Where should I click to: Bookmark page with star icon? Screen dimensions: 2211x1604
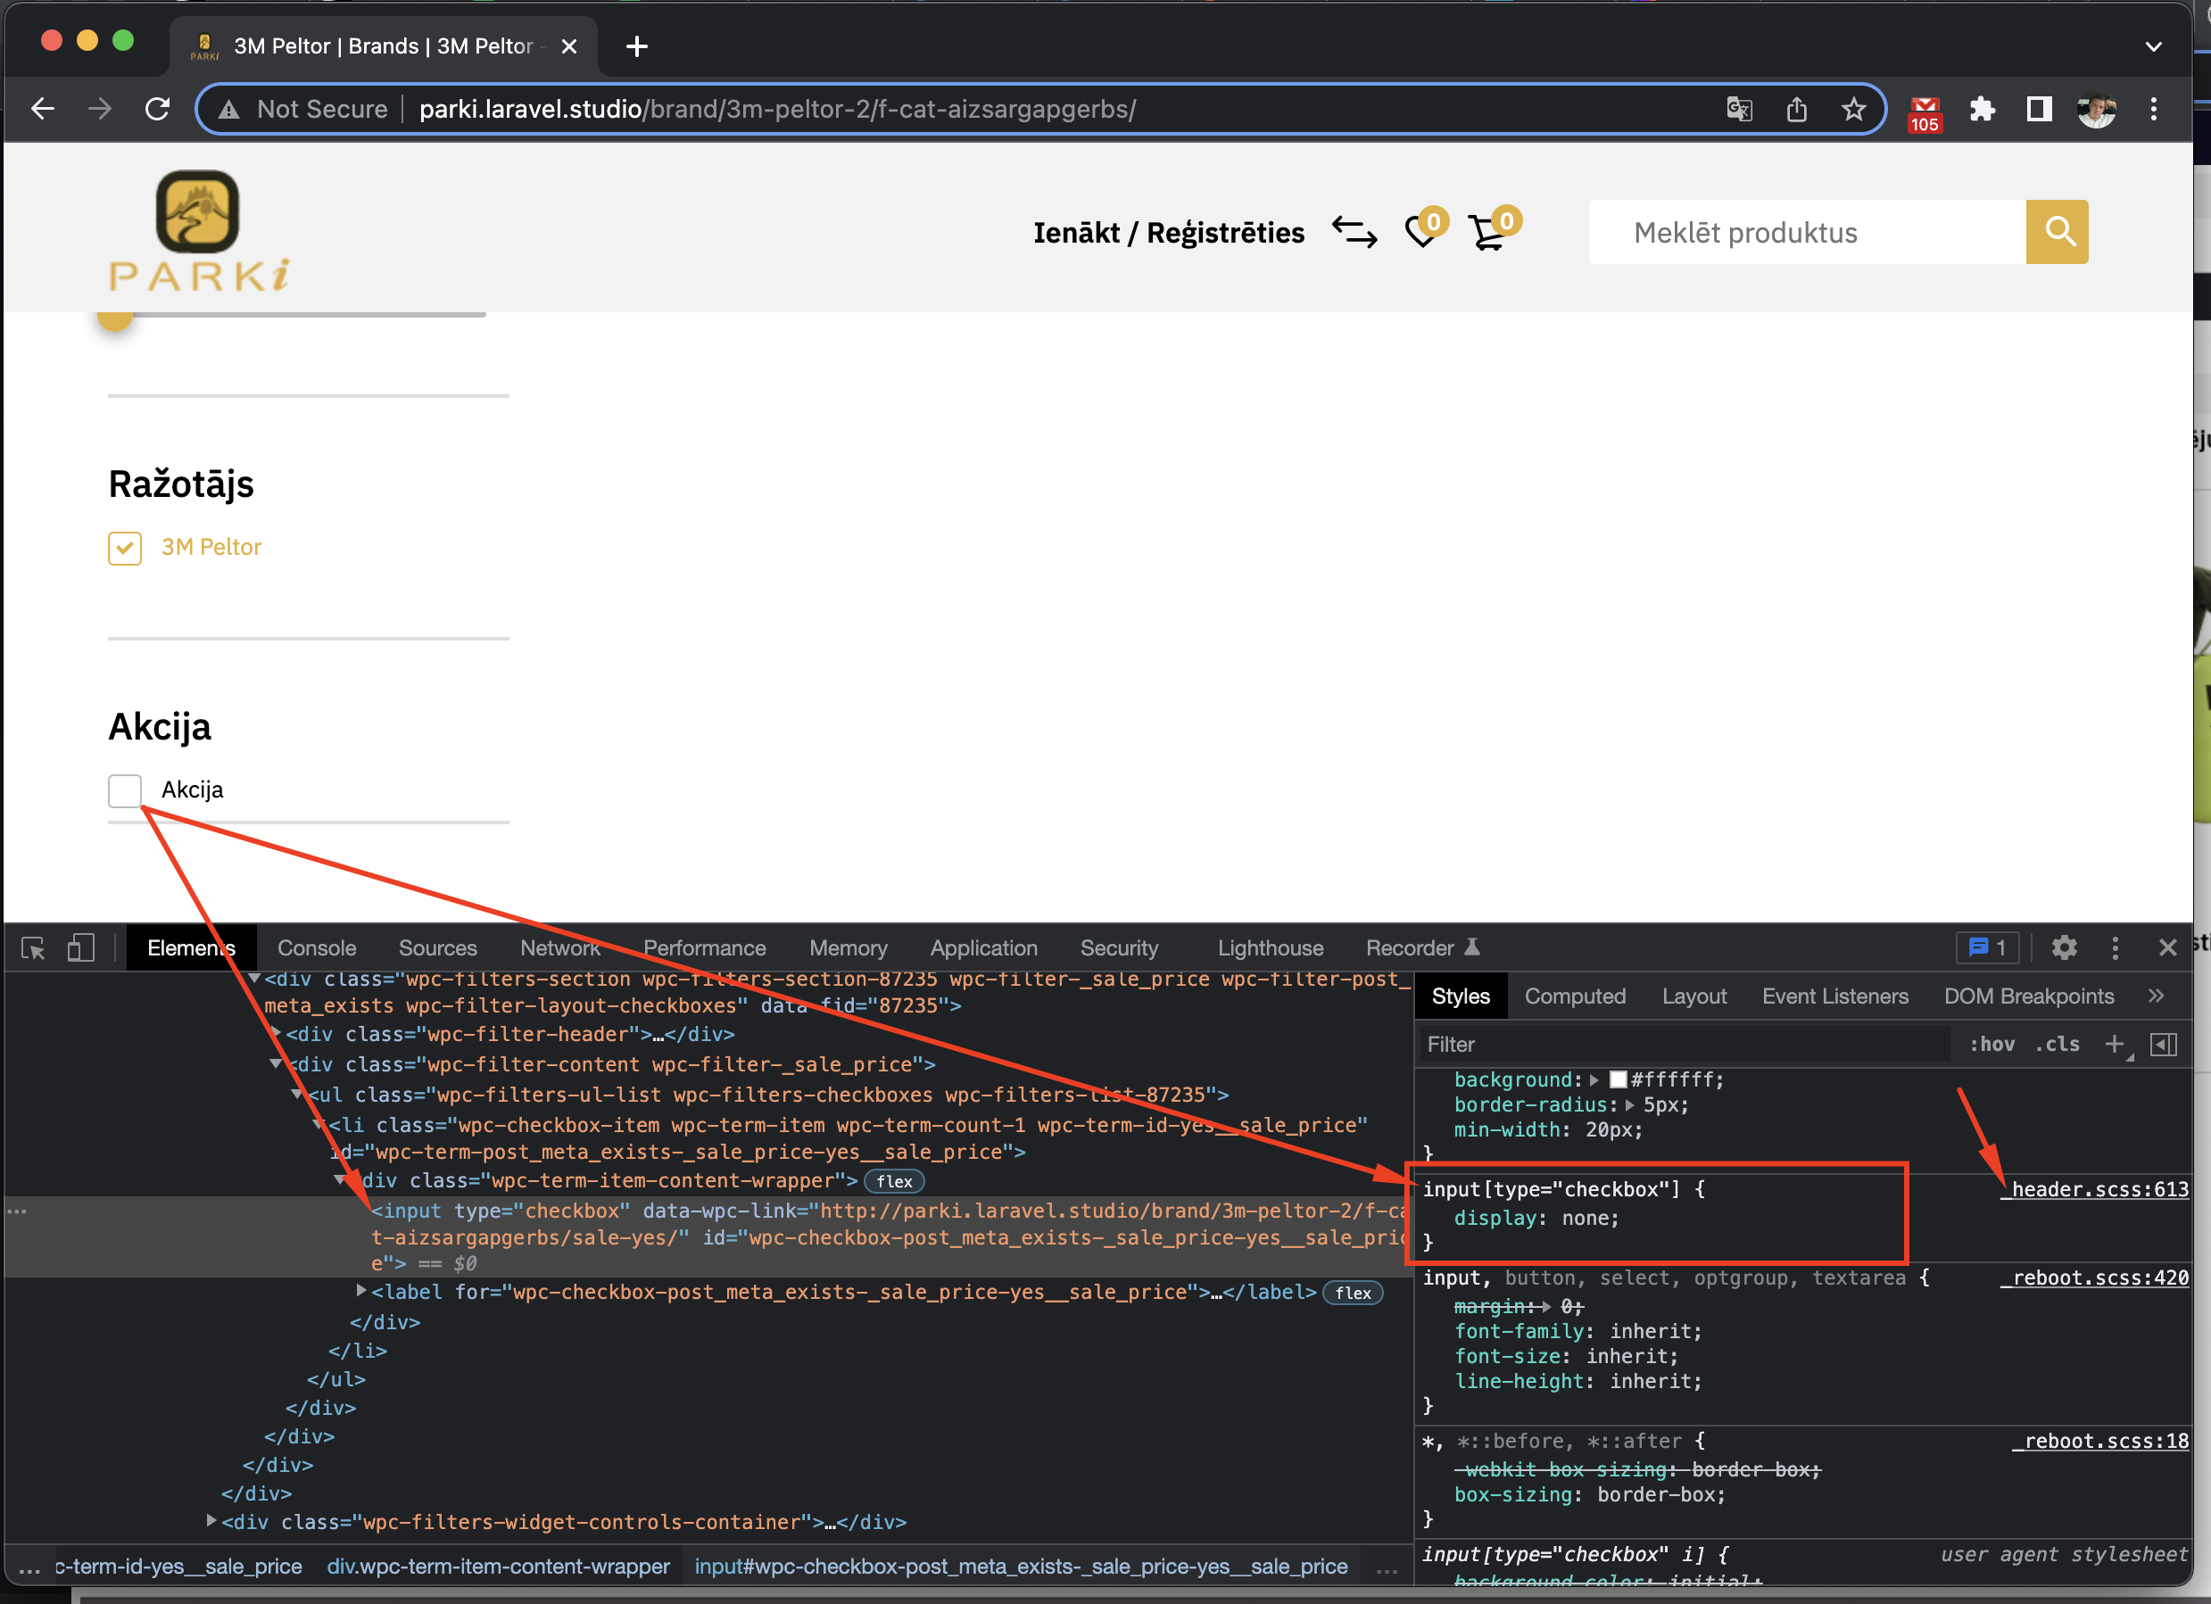(1853, 109)
